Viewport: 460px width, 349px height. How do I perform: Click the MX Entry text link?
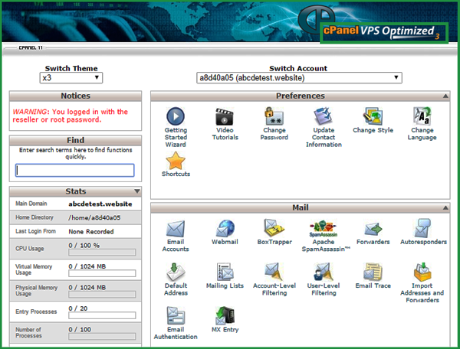click(x=225, y=329)
